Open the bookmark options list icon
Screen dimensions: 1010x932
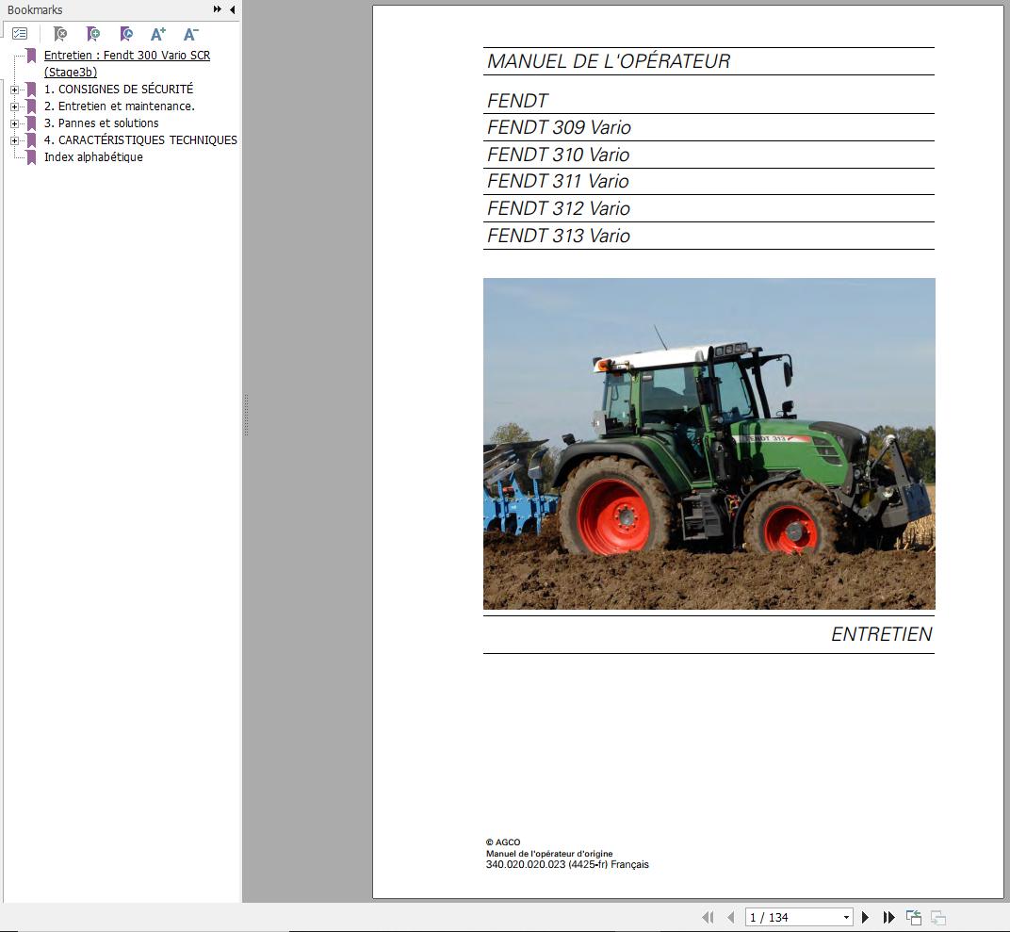pyautogui.click(x=20, y=34)
